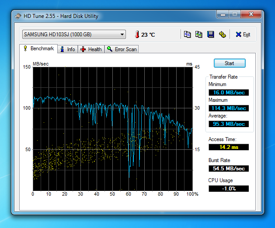Image resolution: width=275 pixels, height=228 pixels.
Task: Click the copy text to clipboard icon
Action: pos(187,35)
